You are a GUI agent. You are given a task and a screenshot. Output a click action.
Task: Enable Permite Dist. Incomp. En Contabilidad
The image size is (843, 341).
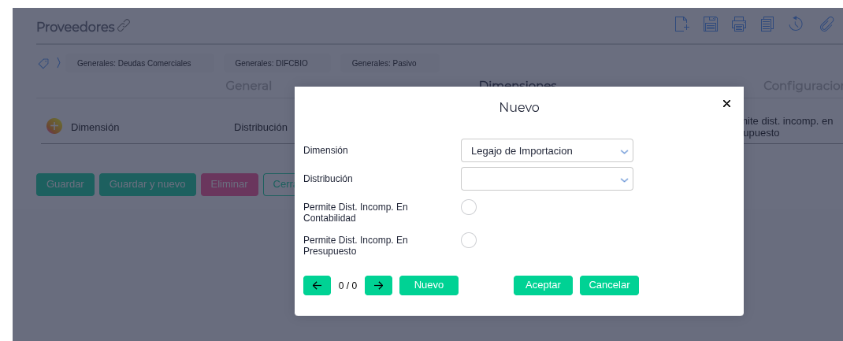[x=469, y=207]
